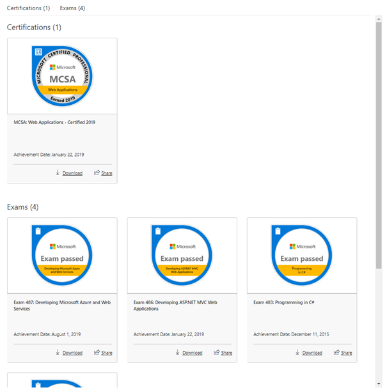Click Share link for Exam 487

point(107,353)
